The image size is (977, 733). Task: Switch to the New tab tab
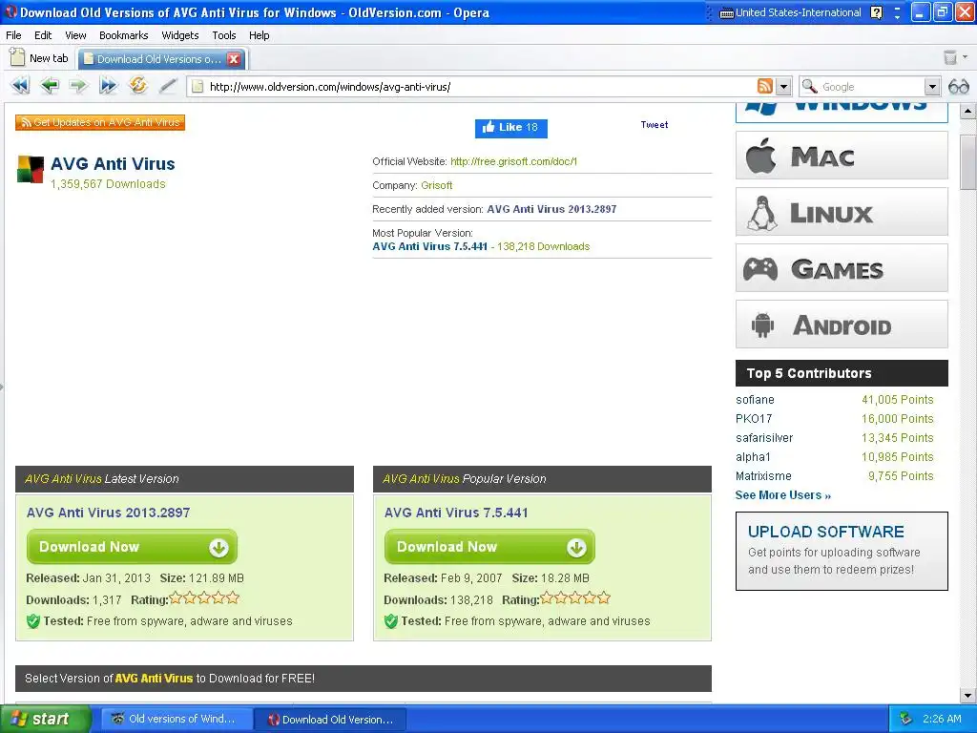click(40, 58)
